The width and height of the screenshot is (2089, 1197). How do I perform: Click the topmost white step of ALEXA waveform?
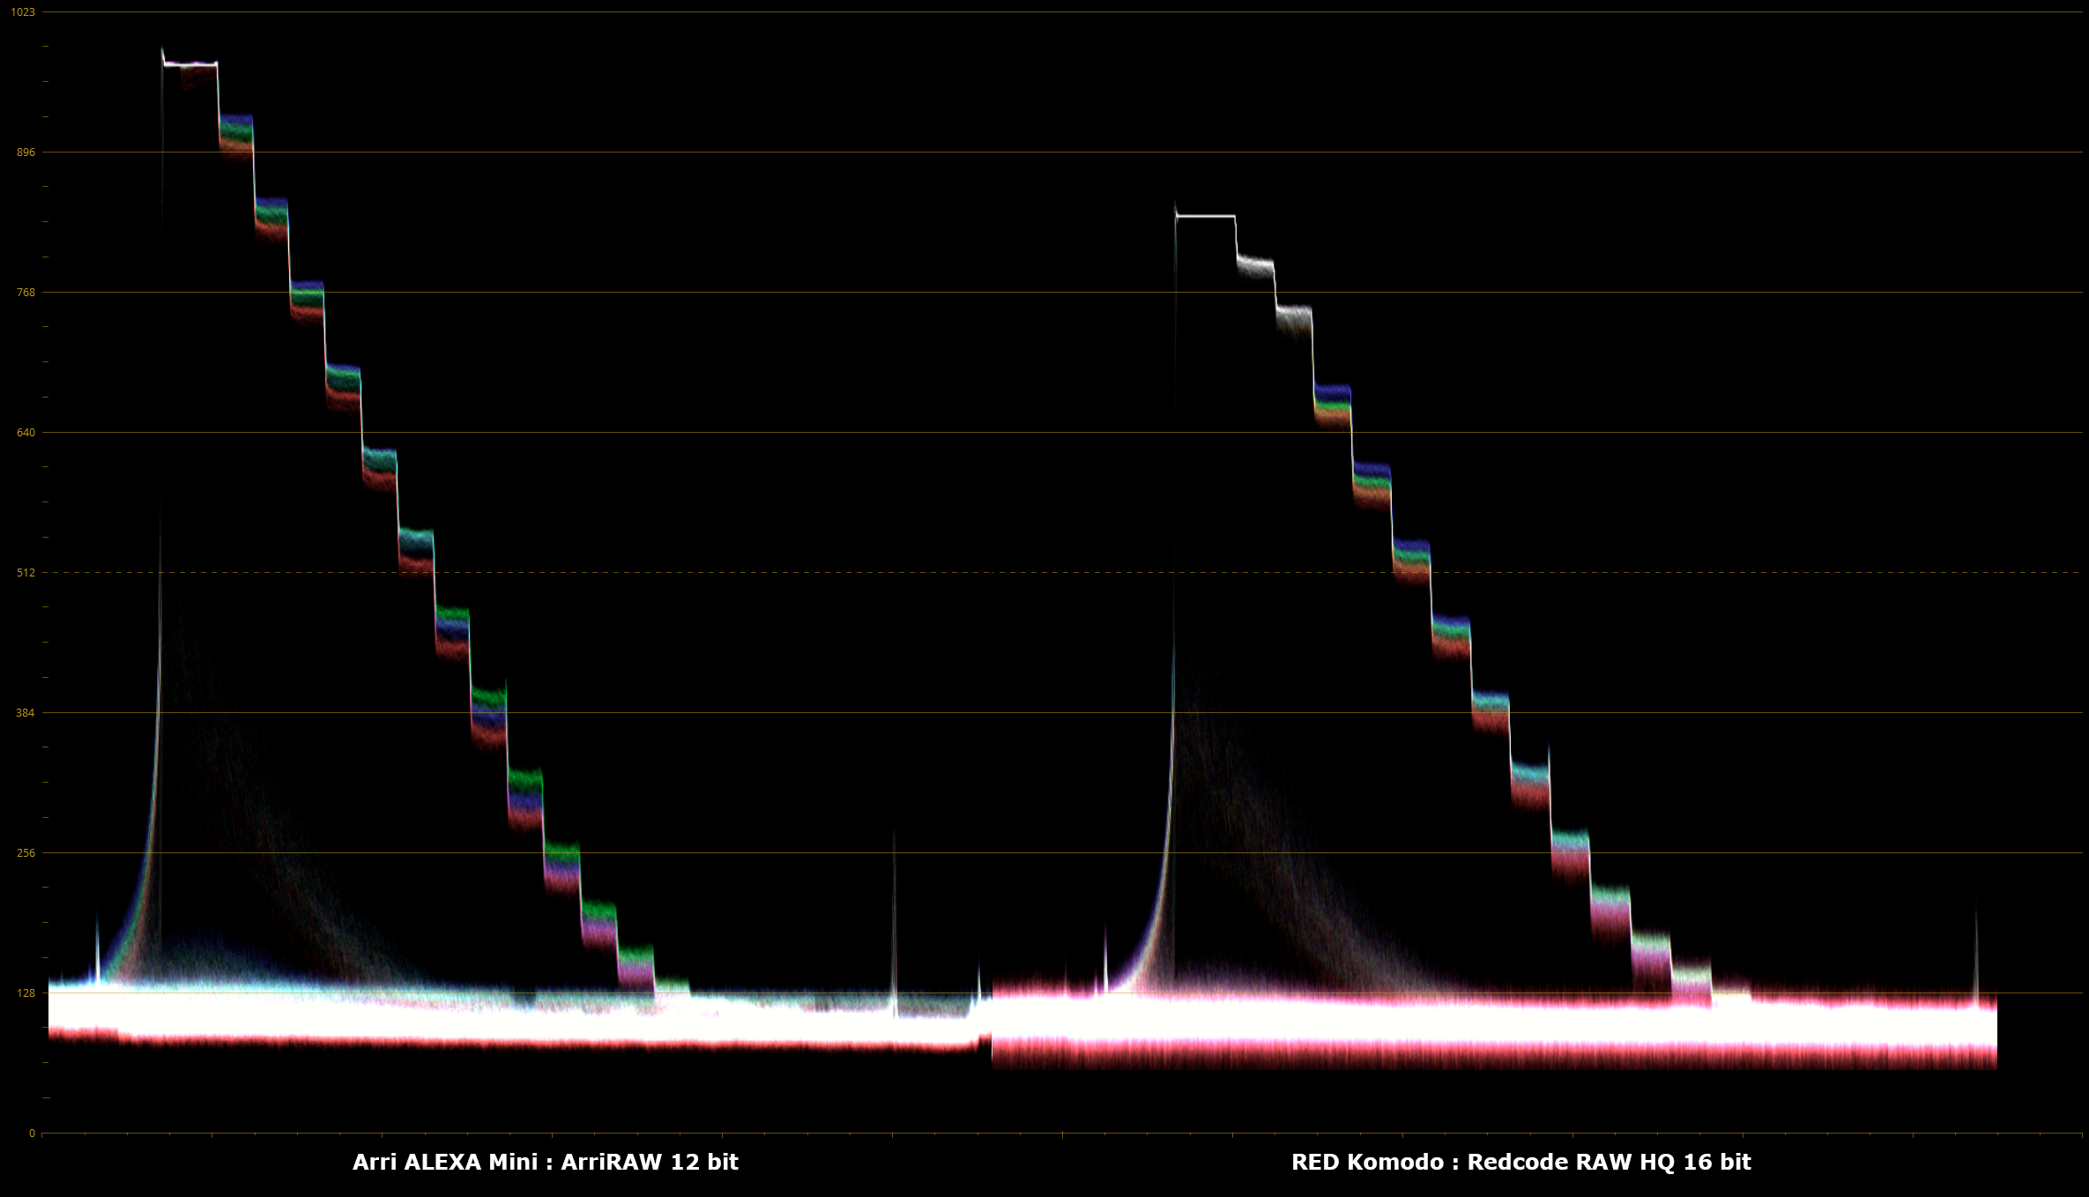coord(190,64)
